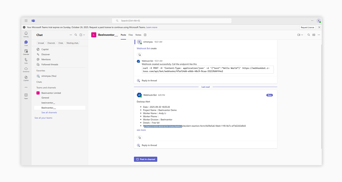Click the Post in channel button
342x182 pixels.
146,159
